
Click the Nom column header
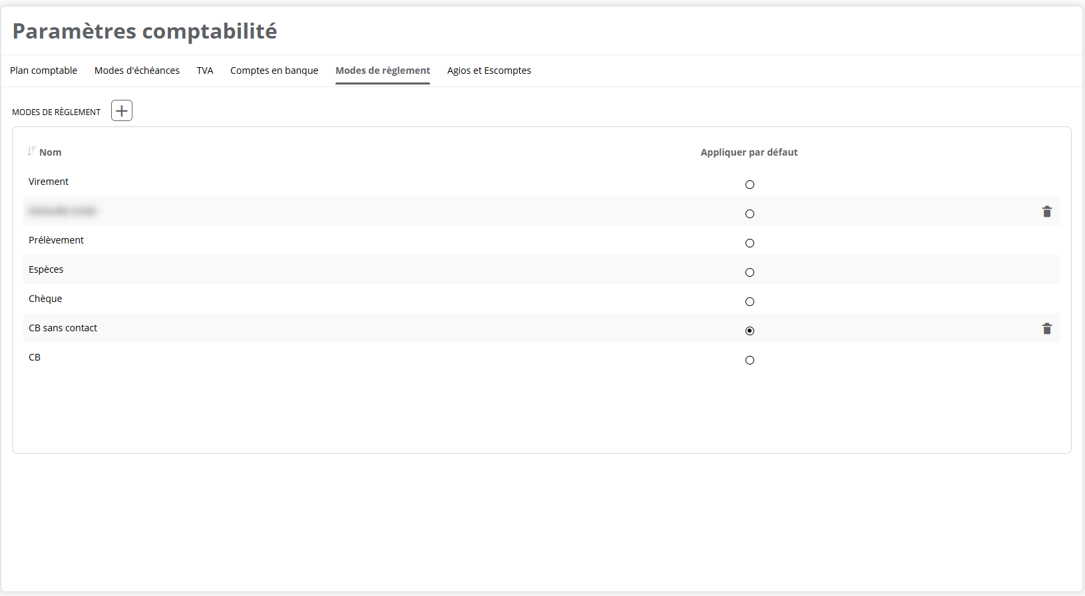click(51, 152)
